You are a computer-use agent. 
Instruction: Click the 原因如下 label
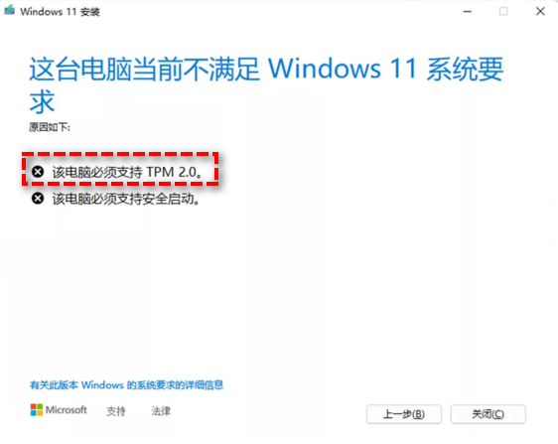coord(50,127)
